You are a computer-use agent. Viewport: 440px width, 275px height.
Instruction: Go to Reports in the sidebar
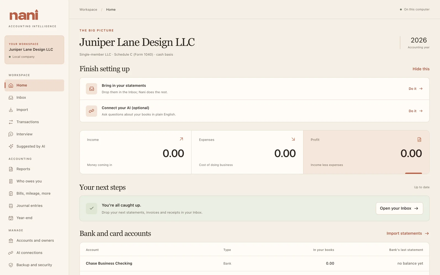point(34,169)
